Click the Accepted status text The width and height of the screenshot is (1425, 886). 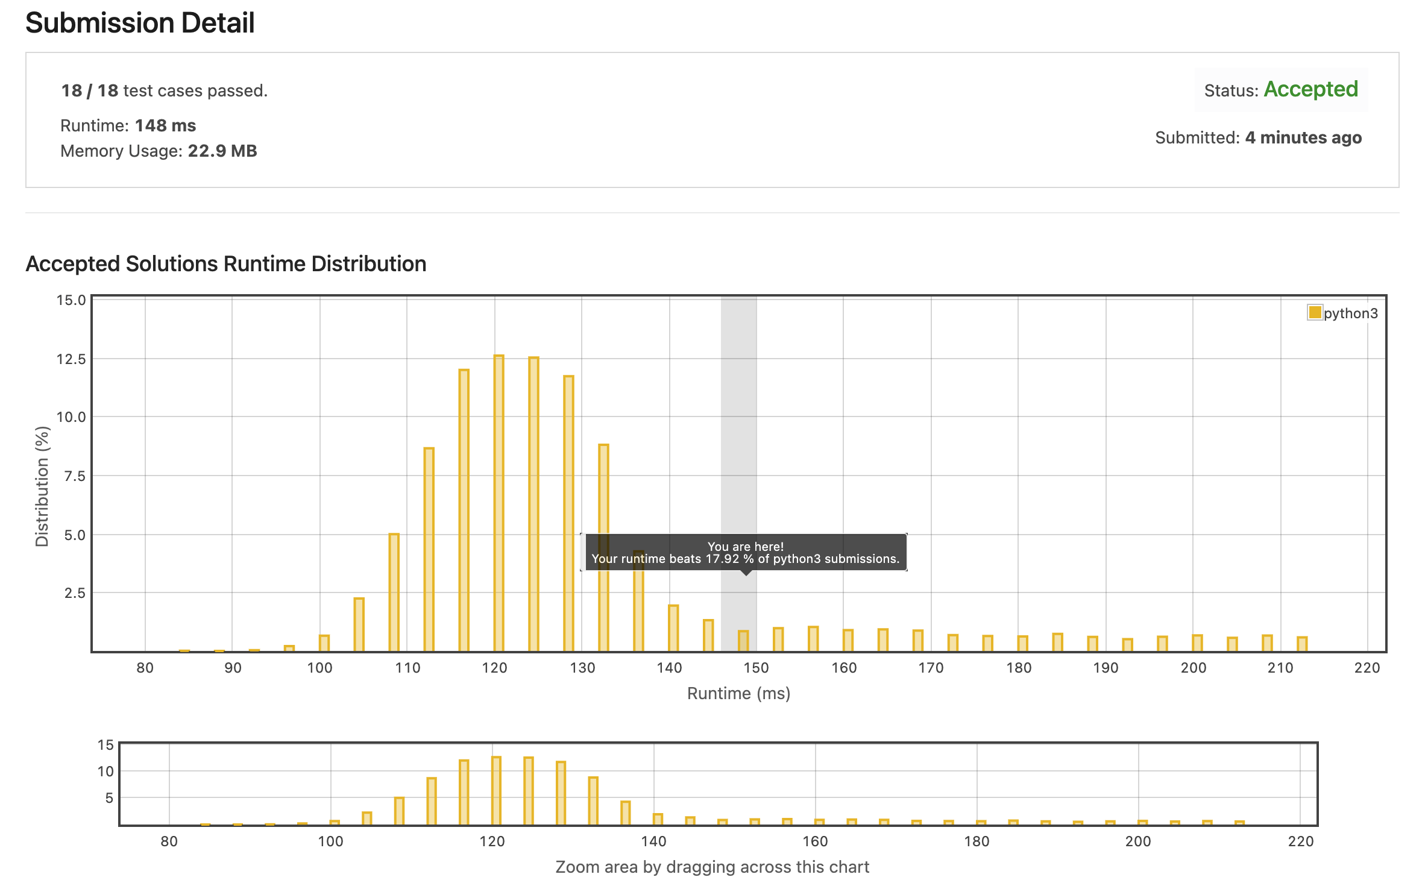(x=1310, y=89)
